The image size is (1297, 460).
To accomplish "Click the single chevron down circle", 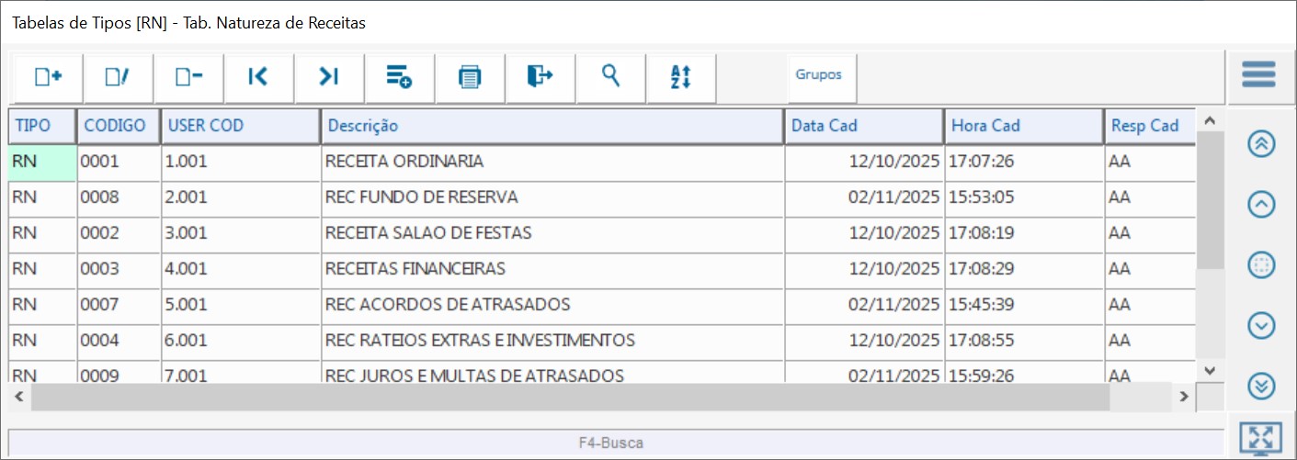I will (1262, 325).
